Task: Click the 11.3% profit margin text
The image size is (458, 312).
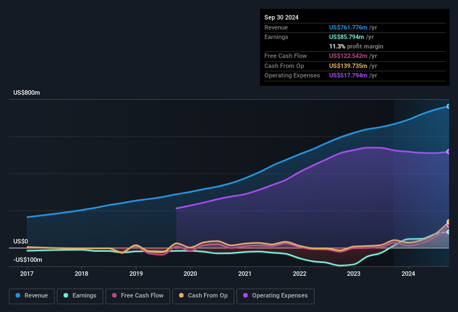Action: 356,46
